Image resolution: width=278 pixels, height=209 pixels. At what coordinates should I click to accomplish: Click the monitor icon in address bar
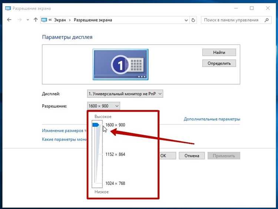point(44,20)
